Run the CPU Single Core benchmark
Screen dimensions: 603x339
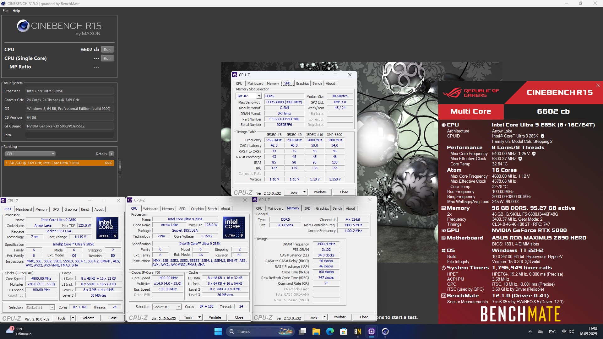(x=107, y=58)
